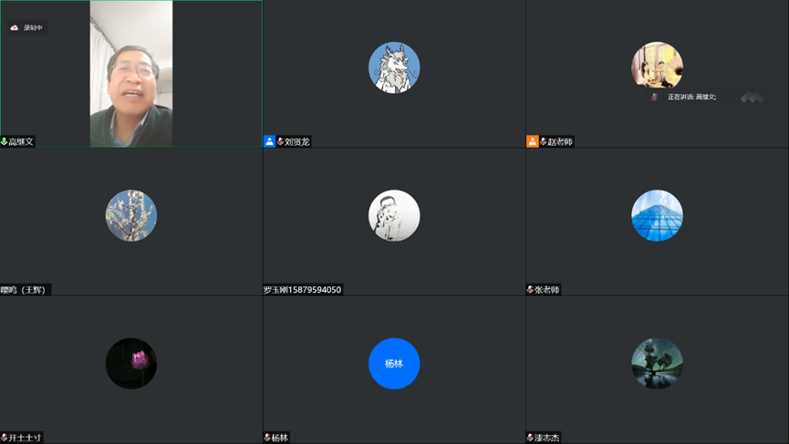
Task: Click muted microphone icon next to 漆志杰
Action: [530, 438]
